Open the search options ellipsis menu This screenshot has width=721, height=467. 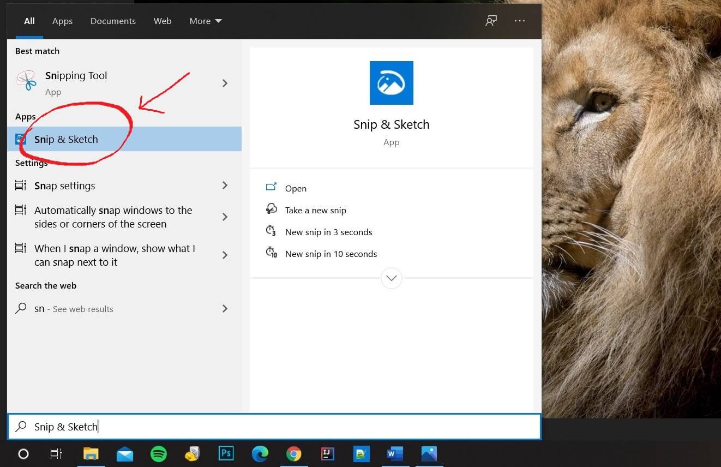[520, 21]
